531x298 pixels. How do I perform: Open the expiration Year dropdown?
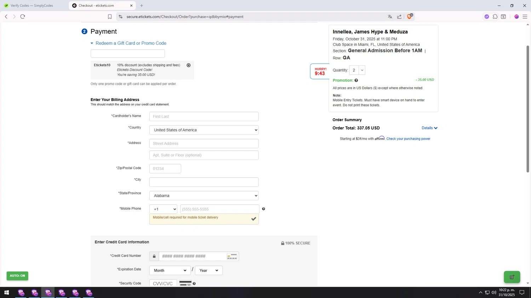[x=209, y=270]
